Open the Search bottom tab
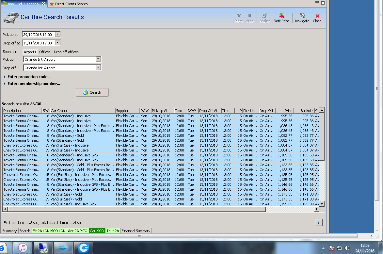This screenshot has width=383, height=254. pyautogui.click(x=25, y=231)
